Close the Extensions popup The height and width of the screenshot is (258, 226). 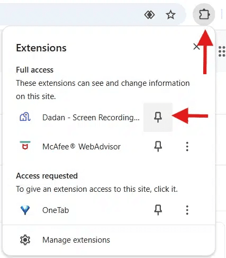tap(196, 47)
